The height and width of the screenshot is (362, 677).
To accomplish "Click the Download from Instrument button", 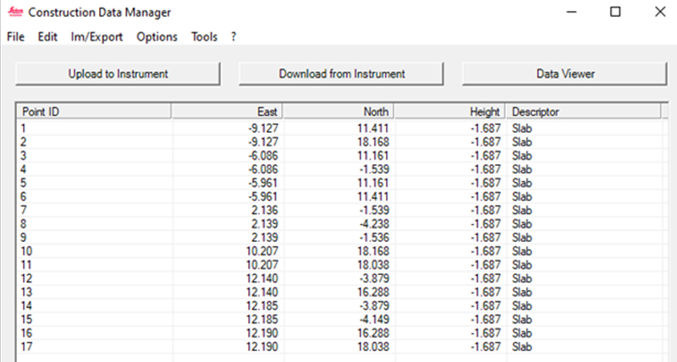I will tap(342, 74).
